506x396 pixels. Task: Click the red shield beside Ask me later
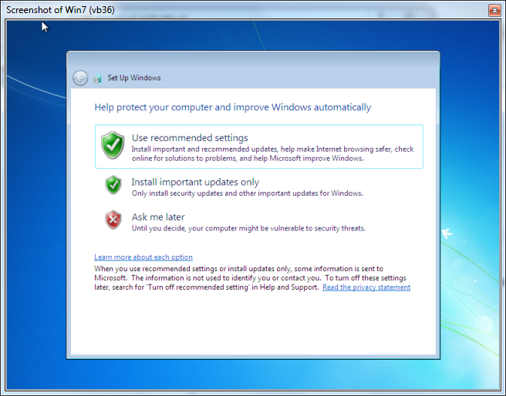click(x=113, y=220)
